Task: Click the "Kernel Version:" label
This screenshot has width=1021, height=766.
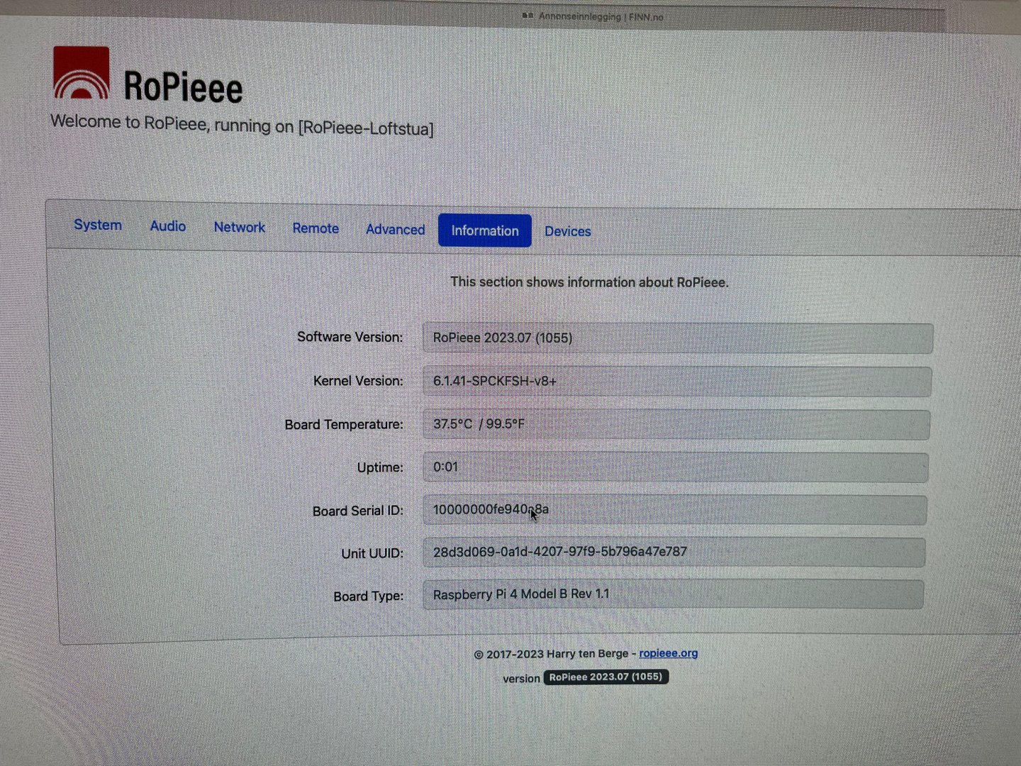Action: (358, 381)
